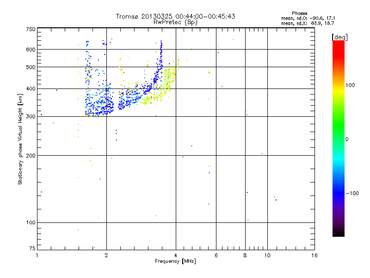Click the y-axis '75' tick label
The height and width of the screenshot is (278, 370).
tap(32, 248)
